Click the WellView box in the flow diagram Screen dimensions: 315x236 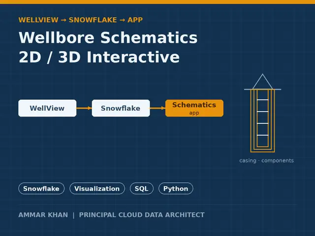coord(47,108)
